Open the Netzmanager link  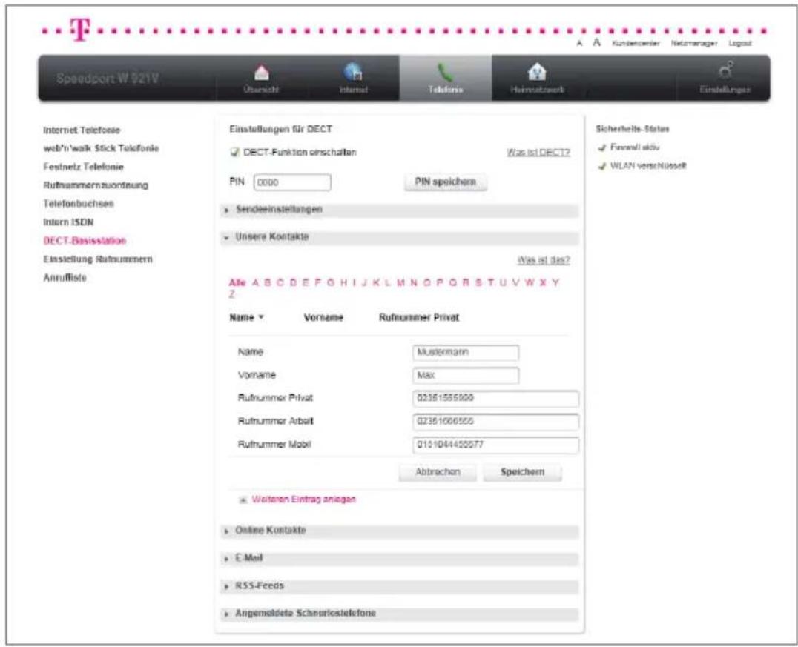(x=694, y=44)
